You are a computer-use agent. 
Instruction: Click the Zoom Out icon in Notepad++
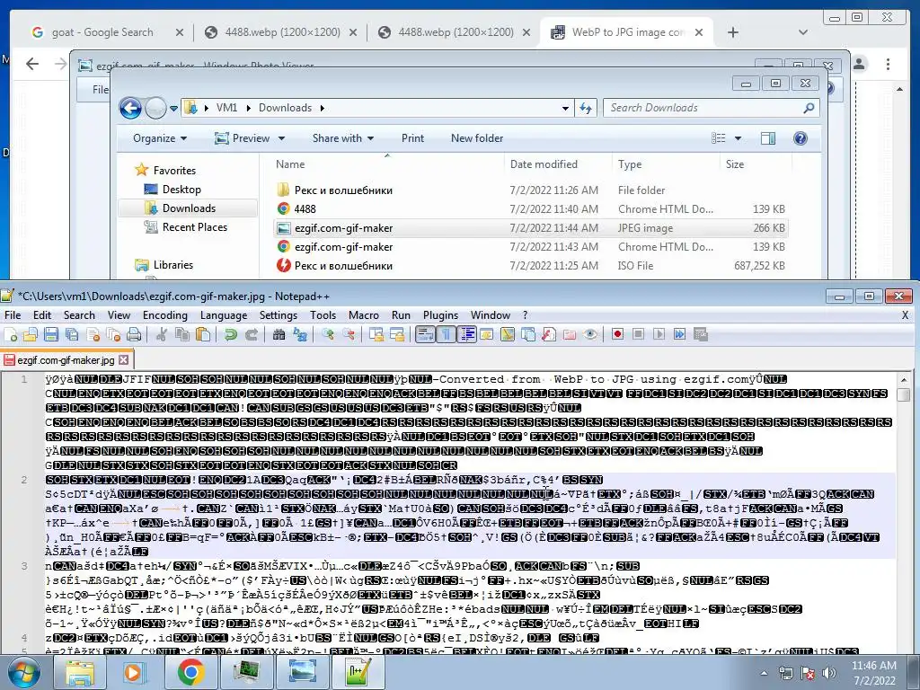pos(349,334)
